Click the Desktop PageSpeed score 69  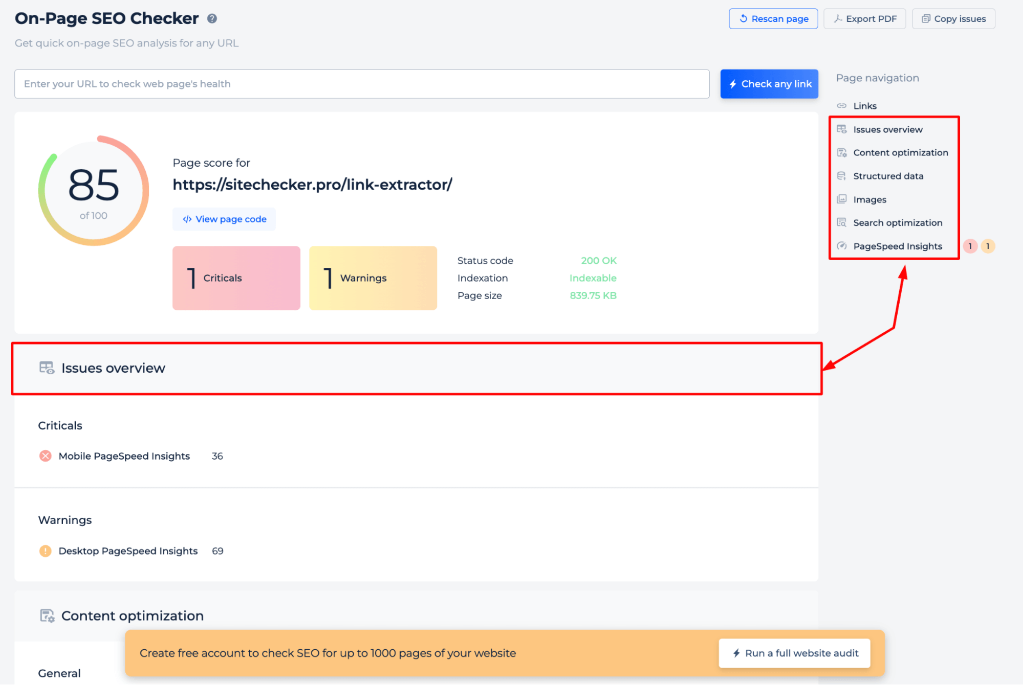point(217,551)
